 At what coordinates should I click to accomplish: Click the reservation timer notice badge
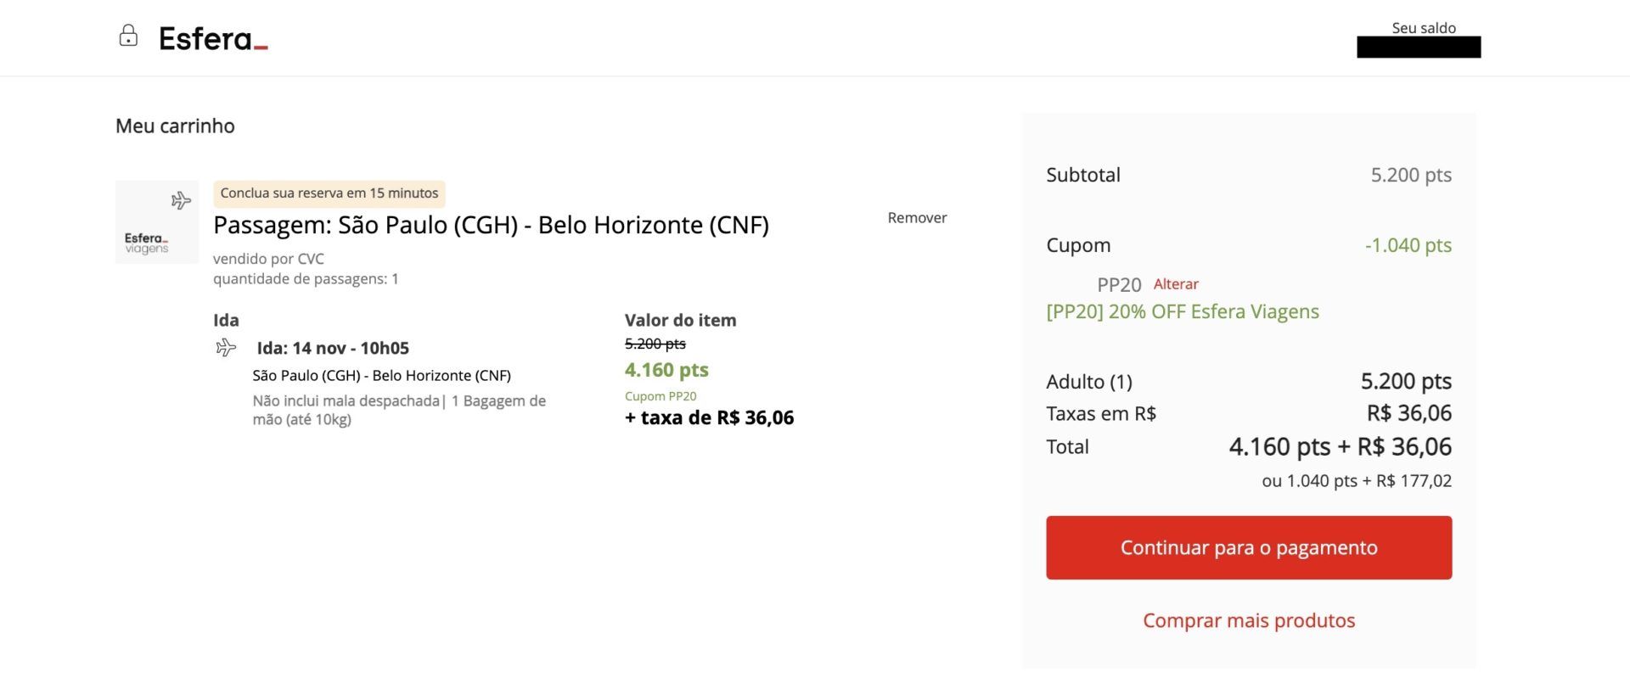[x=329, y=193]
